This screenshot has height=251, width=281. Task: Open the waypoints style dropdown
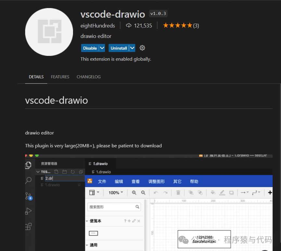tap(256, 193)
